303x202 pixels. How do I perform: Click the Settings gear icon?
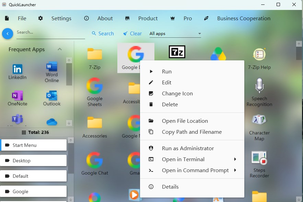click(x=40, y=18)
